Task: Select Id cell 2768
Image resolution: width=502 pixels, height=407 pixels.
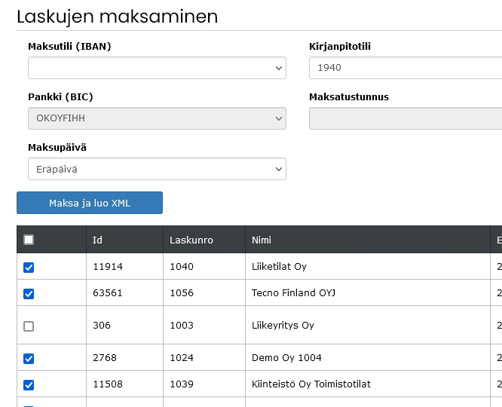Action: (x=105, y=357)
